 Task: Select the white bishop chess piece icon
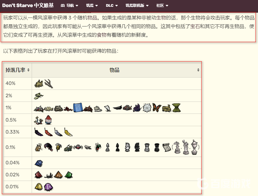(x=108, y=147)
